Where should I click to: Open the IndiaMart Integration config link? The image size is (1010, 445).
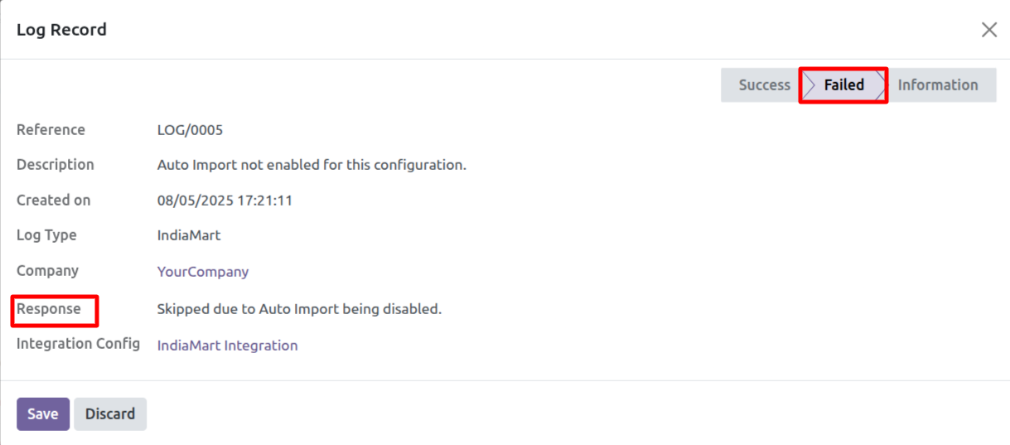227,346
